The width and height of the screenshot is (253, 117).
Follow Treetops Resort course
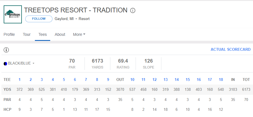coord(39,19)
